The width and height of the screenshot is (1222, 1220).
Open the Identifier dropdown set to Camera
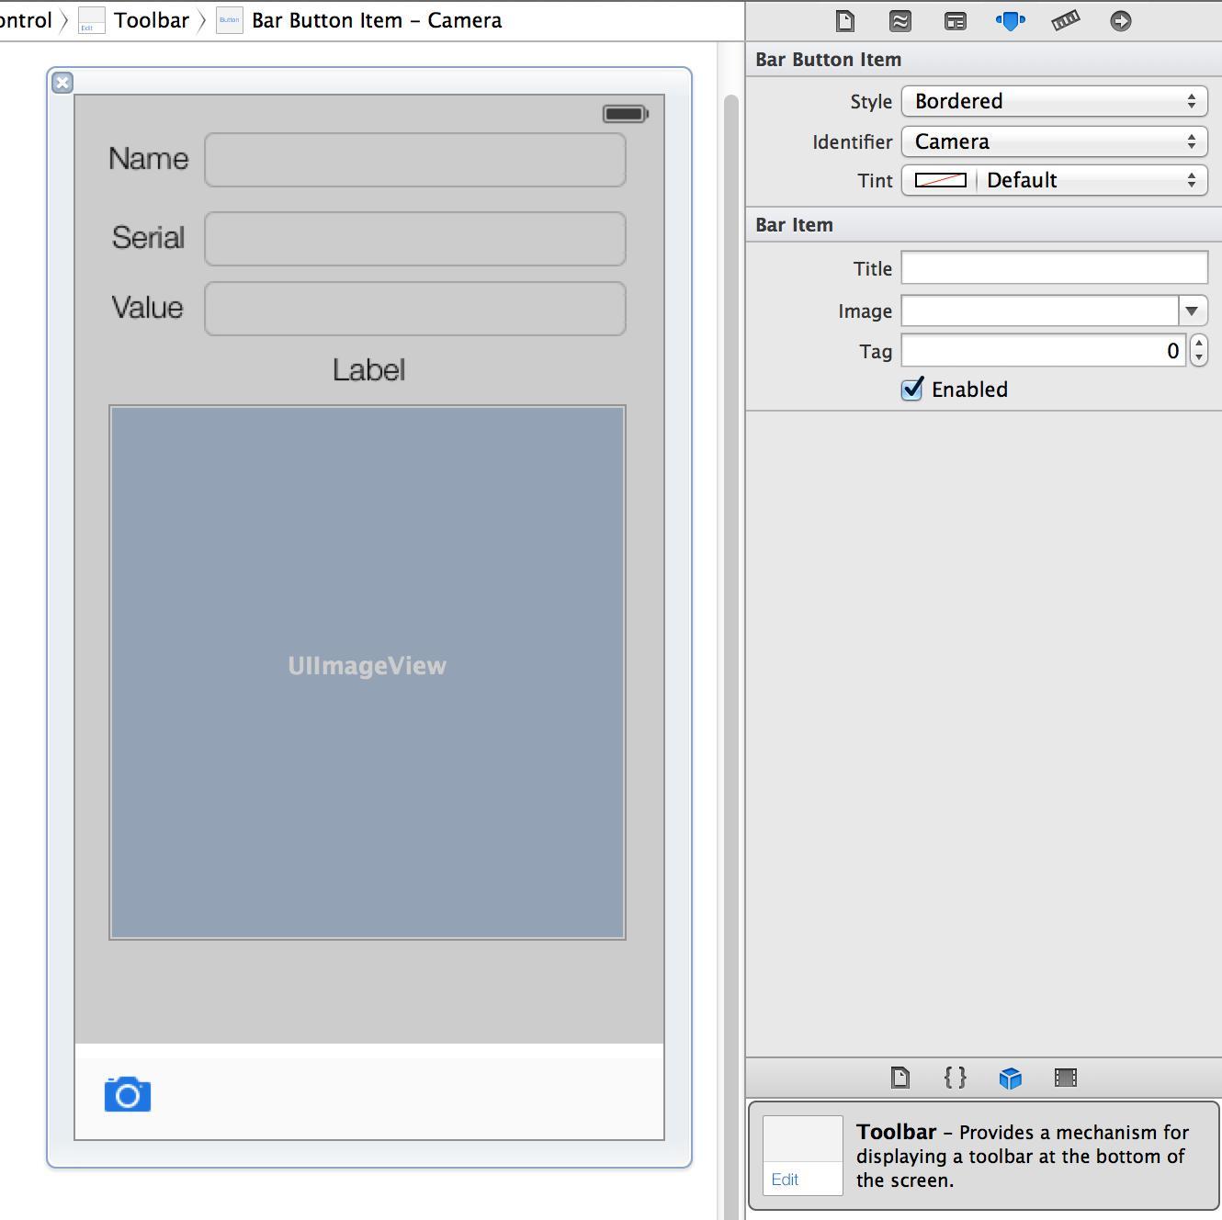pyautogui.click(x=1055, y=141)
